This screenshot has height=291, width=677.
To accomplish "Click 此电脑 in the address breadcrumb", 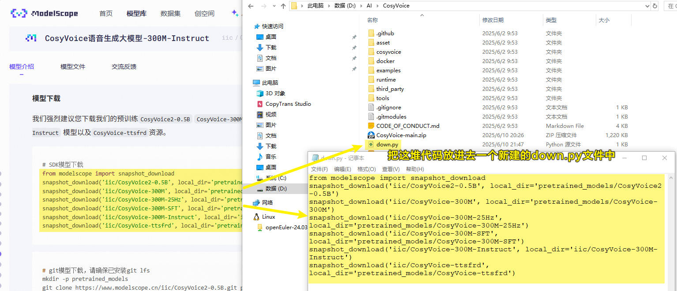I will coord(315,6).
